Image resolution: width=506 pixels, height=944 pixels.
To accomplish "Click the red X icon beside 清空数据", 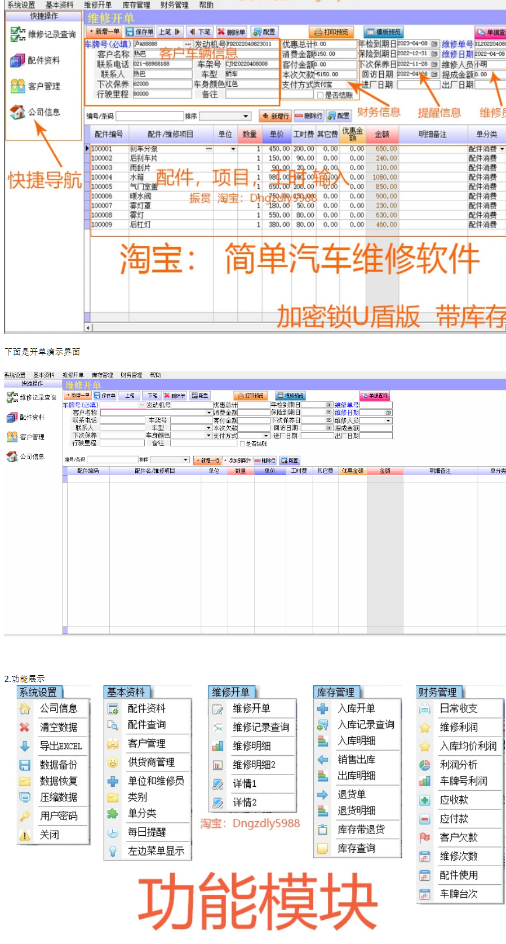I will coord(25,727).
